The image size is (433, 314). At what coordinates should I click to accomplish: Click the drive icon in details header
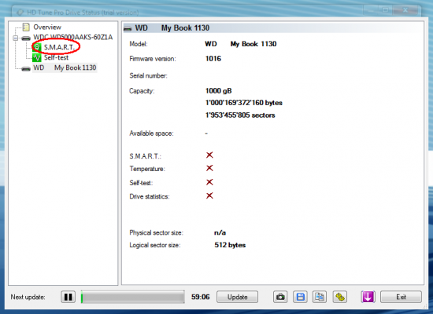coord(128,28)
